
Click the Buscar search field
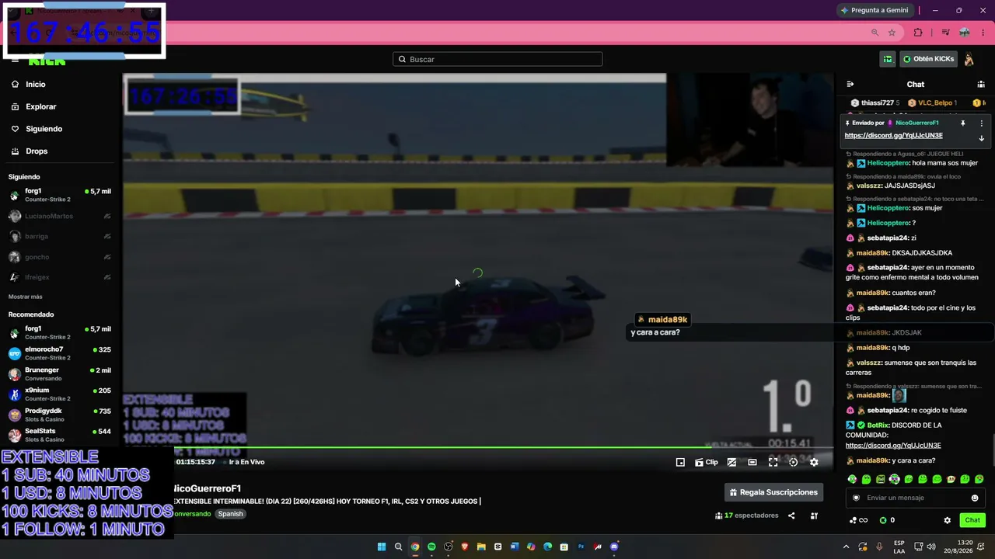click(x=497, y=59)
